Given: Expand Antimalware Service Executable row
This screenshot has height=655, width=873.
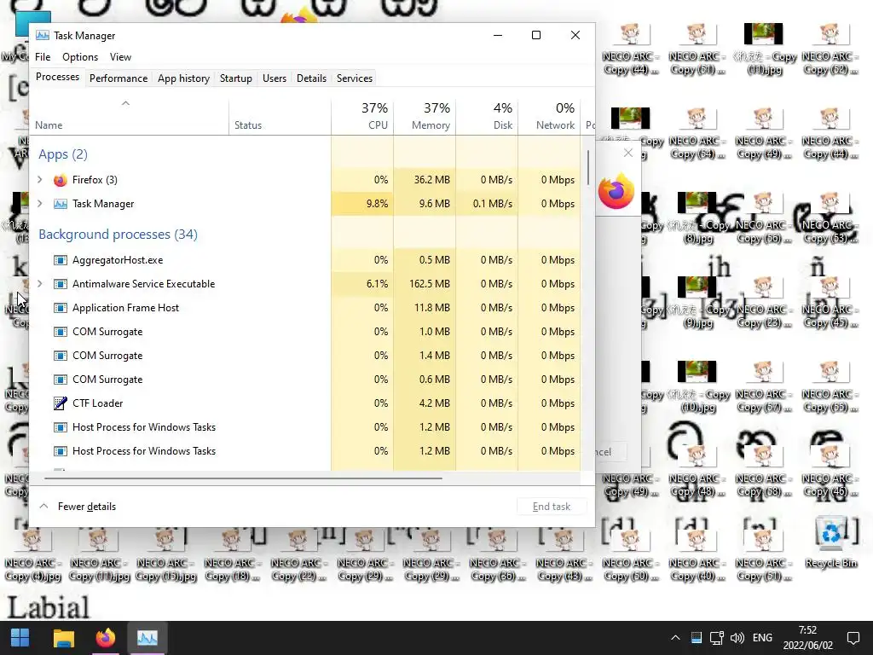Looking at the screenshot, I should coord(39,283).
